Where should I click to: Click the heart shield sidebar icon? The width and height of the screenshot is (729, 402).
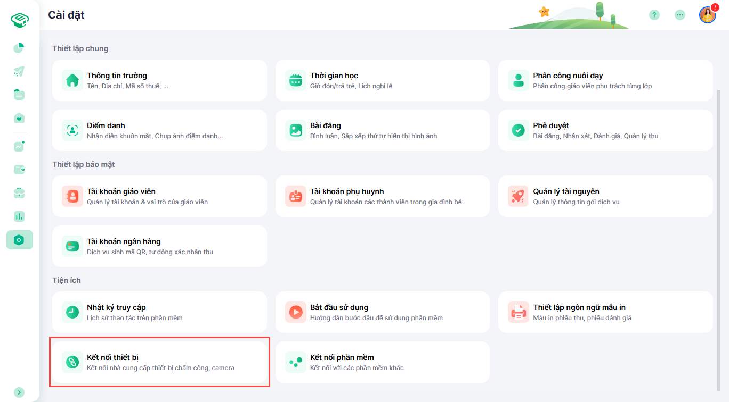pyautogui.click(x=19, y=118)
